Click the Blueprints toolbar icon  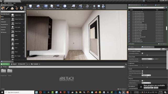[x=73, y=7]
